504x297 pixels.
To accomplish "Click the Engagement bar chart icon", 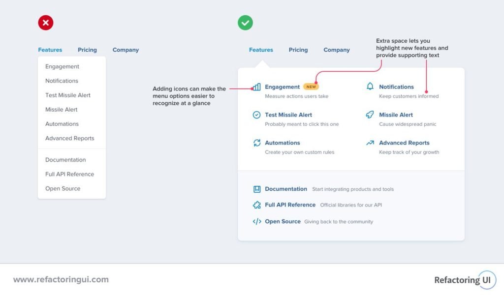I will click(x=256, y=87).
